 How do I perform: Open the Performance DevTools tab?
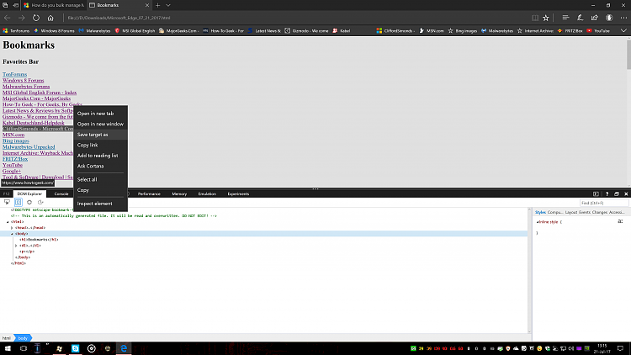(x=149, y=194)
